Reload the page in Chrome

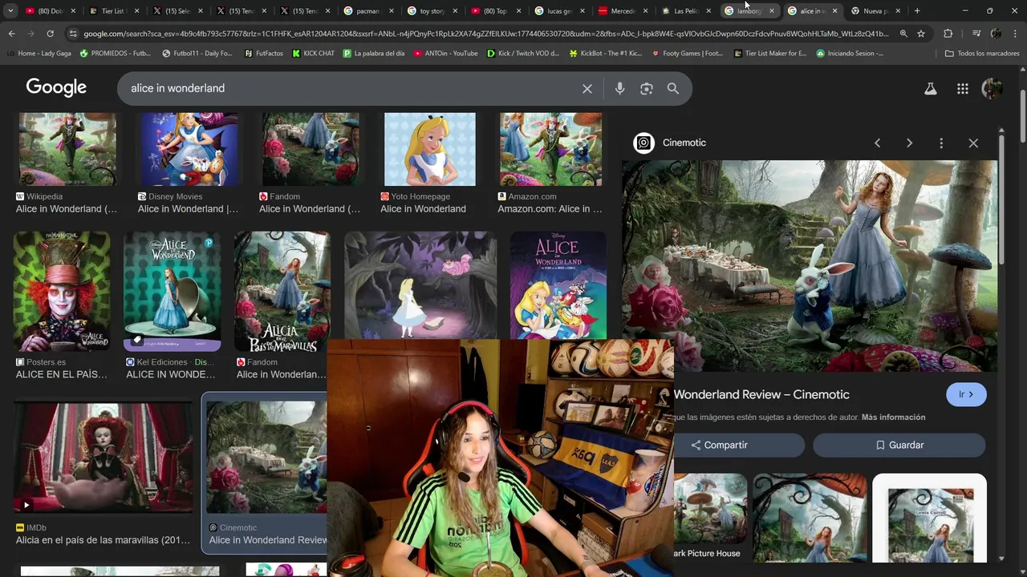point(50,34)
